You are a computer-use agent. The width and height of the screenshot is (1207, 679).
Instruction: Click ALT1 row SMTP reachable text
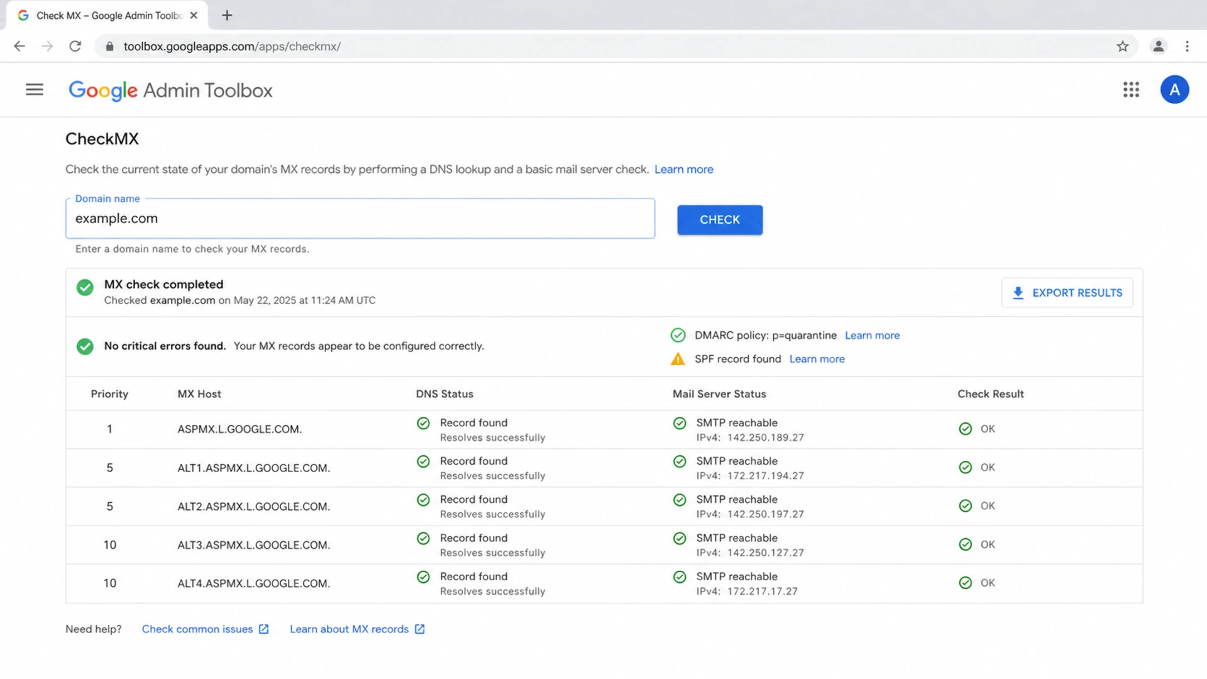(737, 461)
